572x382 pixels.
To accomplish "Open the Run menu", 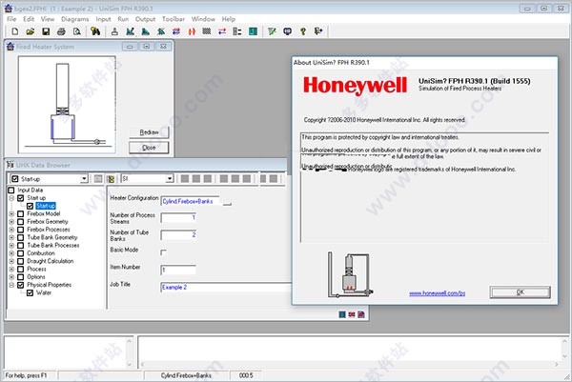I will 123,19.
